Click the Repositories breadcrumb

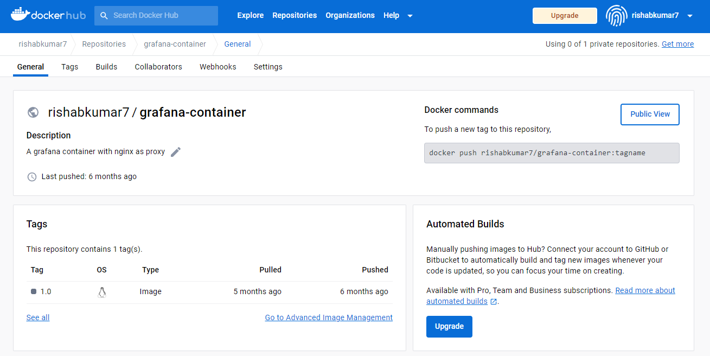104,44
